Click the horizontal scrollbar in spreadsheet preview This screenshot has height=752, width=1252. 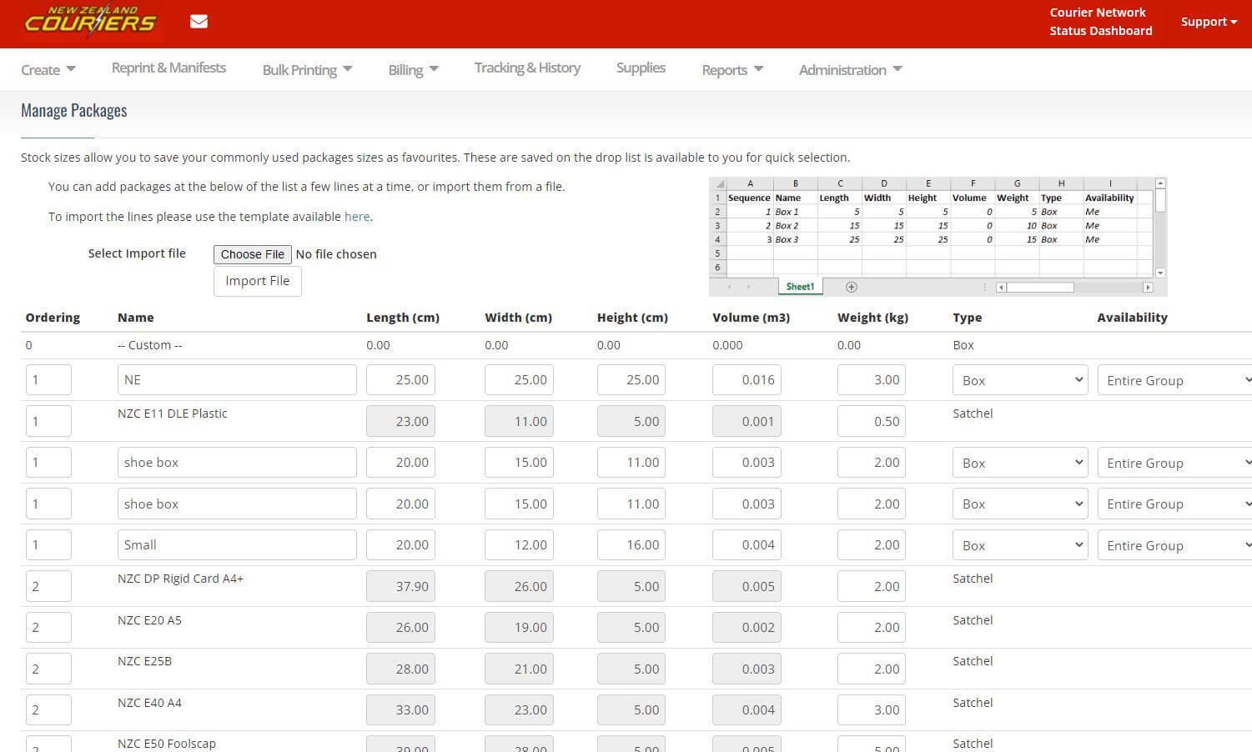[x=1039, y=288]
